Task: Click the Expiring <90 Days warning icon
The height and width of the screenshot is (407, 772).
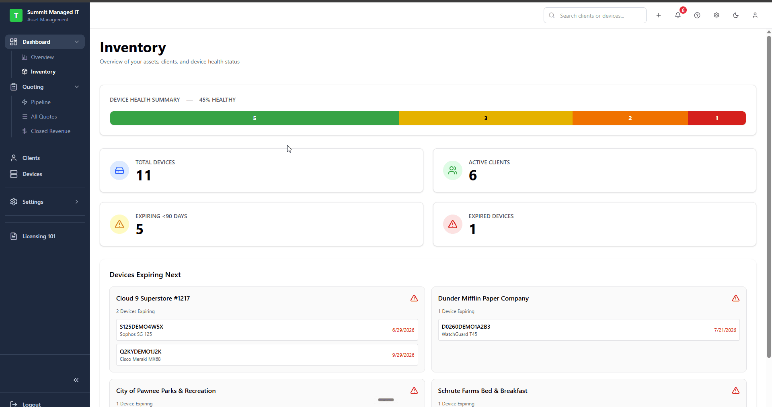Action: point(119,224)
